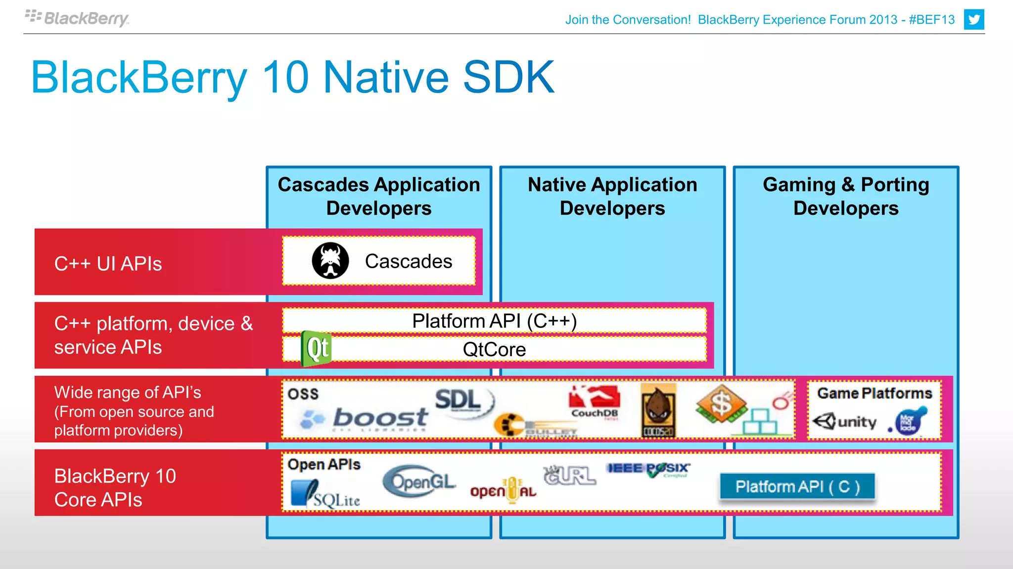Click the CouchDB logo

[x=595, y=402]
